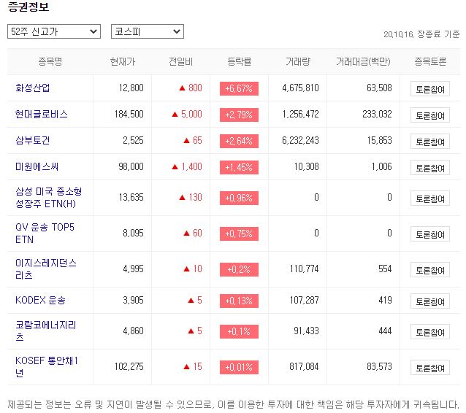
Task: Click 토론참여 for KODEX 운송
Action: tap(430, 301)
